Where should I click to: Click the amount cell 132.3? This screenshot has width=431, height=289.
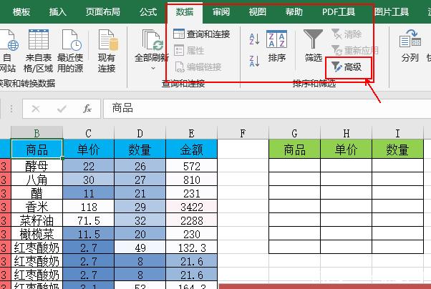pos(192,248)
